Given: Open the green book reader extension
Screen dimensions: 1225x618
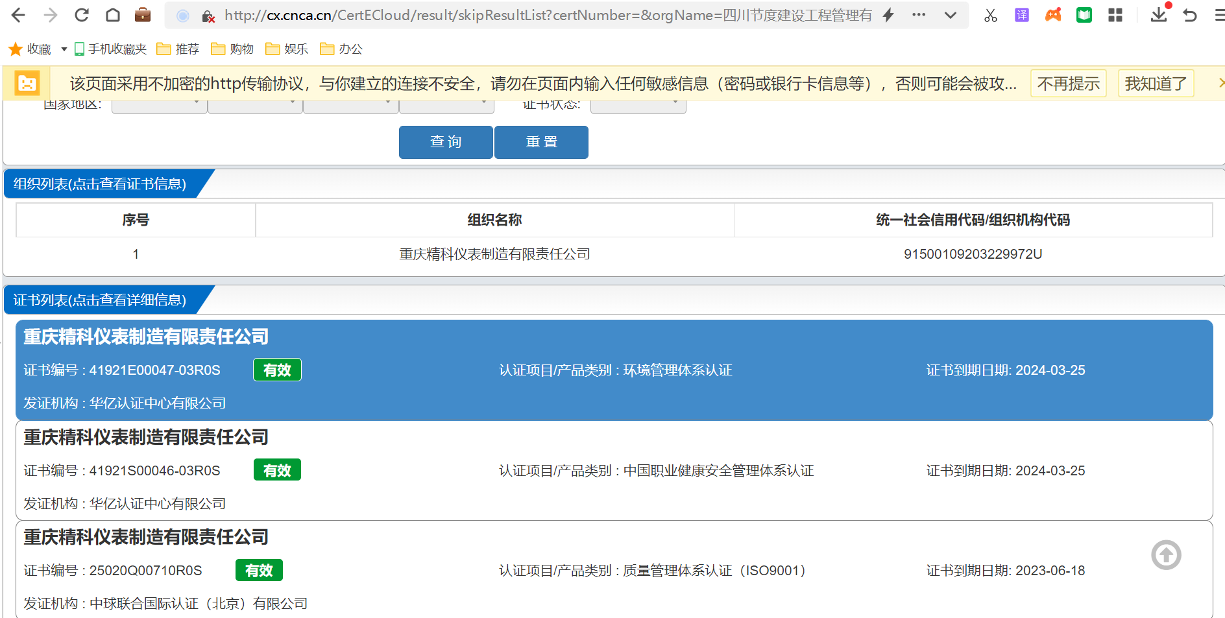Looking at the screenshot, I should click(1084, 15).
